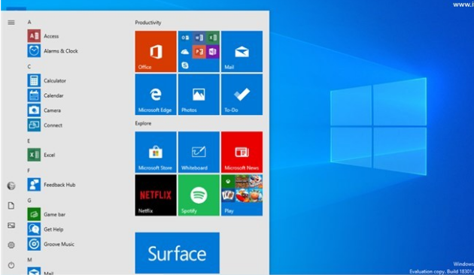This screenshot has height=275, width=474.
Task: Click Skype icon in Office folder tile
Action: pos(185,65)
